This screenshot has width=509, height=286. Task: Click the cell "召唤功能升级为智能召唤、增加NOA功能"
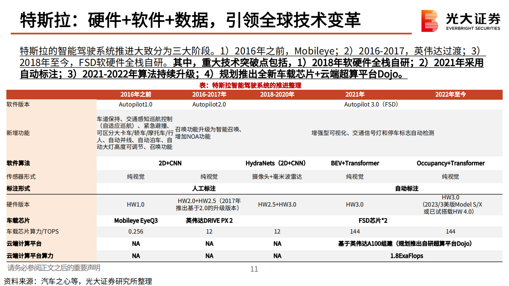pos(209,133)
